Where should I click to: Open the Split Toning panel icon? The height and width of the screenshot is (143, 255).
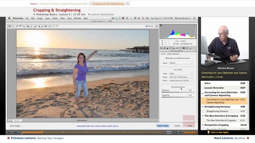[174, 48]
